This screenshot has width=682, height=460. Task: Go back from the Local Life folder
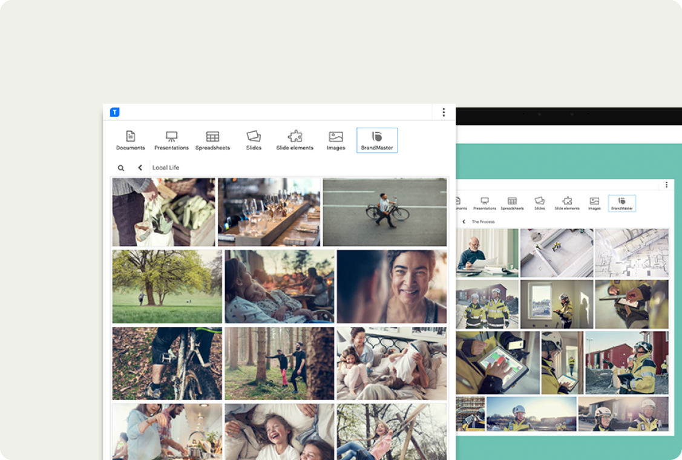(140, 168)
